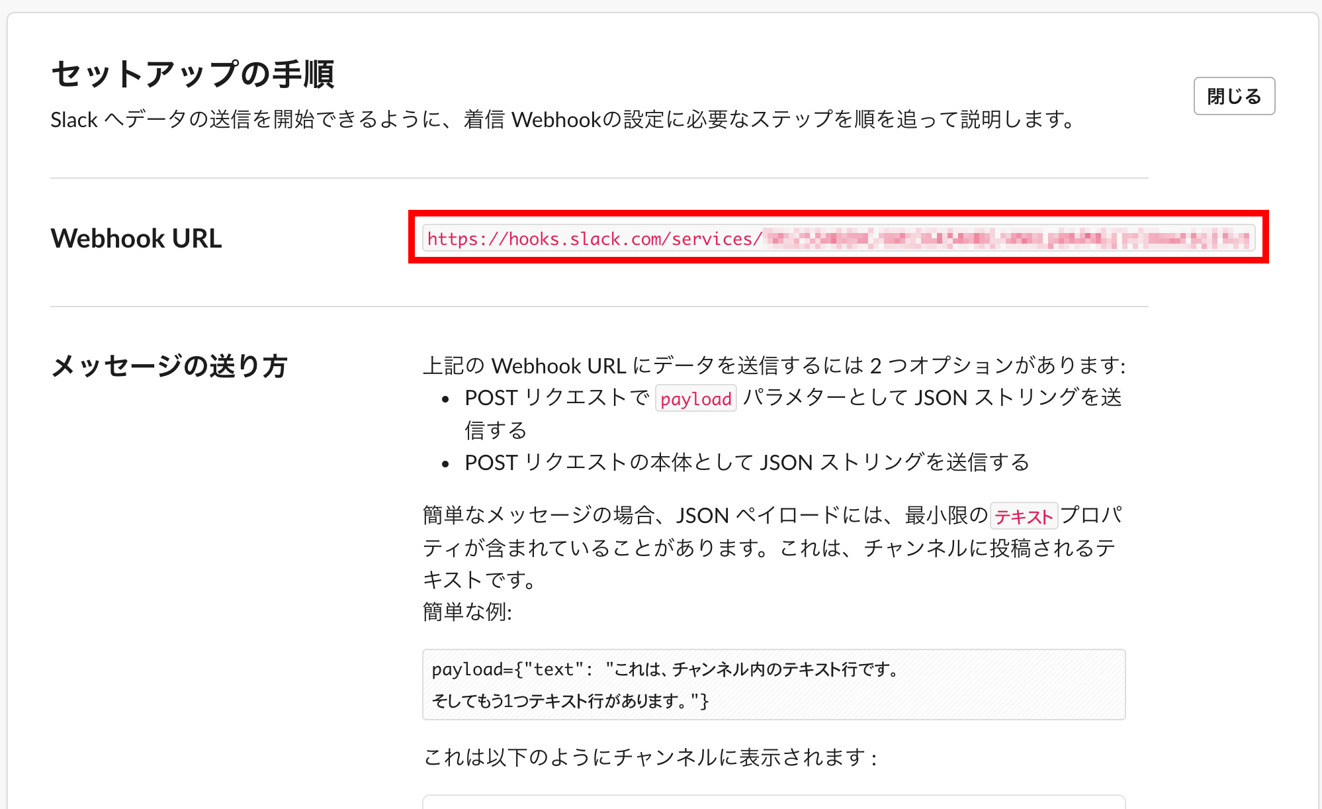Click the sentence beginning 上記の Webhook URL

tap(774, 365)
